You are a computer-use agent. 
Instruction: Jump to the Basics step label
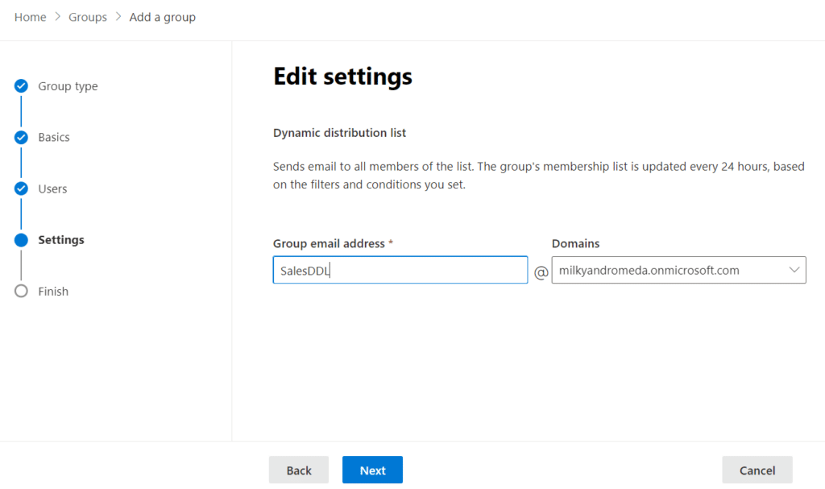54,137
